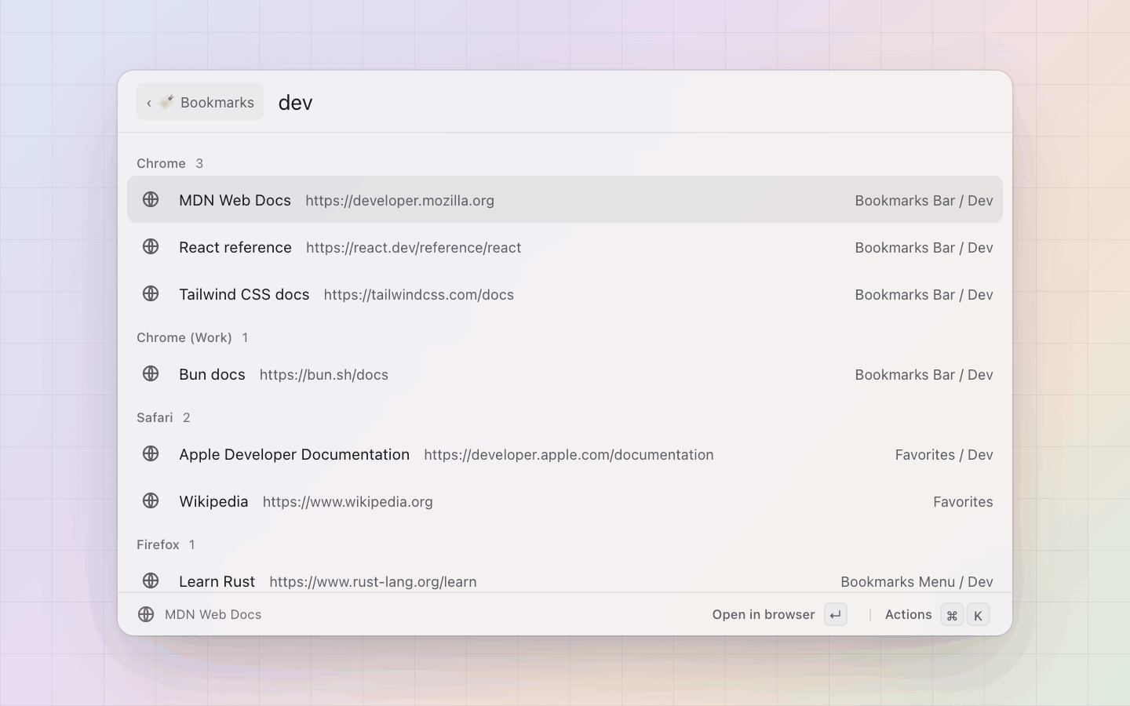Click the K key badge in footer
This screenshot has height=706, width=1130.
coord(978,615)
